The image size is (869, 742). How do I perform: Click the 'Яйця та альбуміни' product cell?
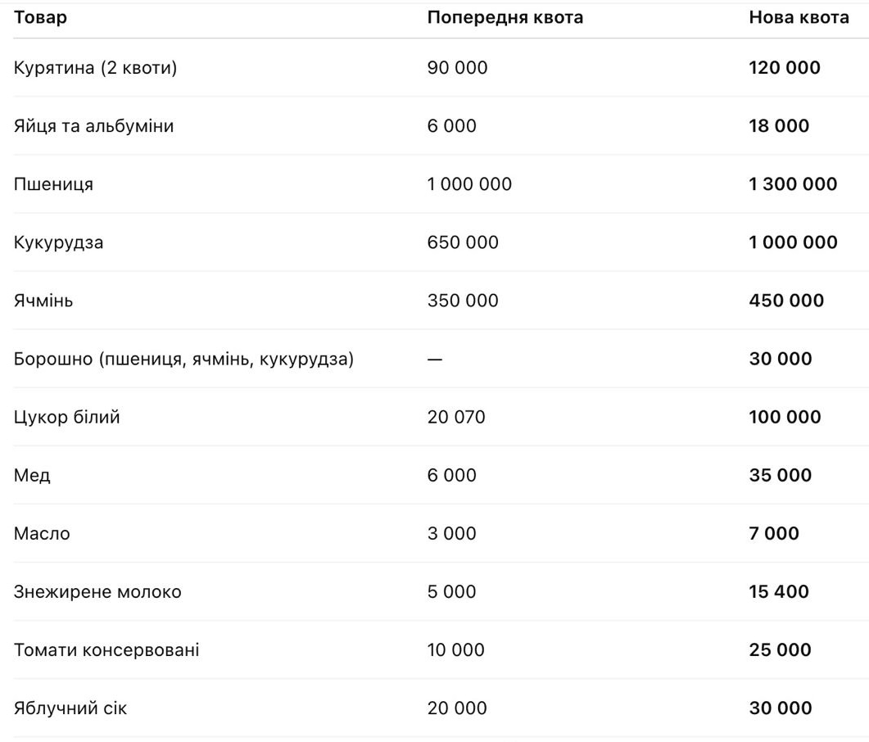[x=93, y=126]
